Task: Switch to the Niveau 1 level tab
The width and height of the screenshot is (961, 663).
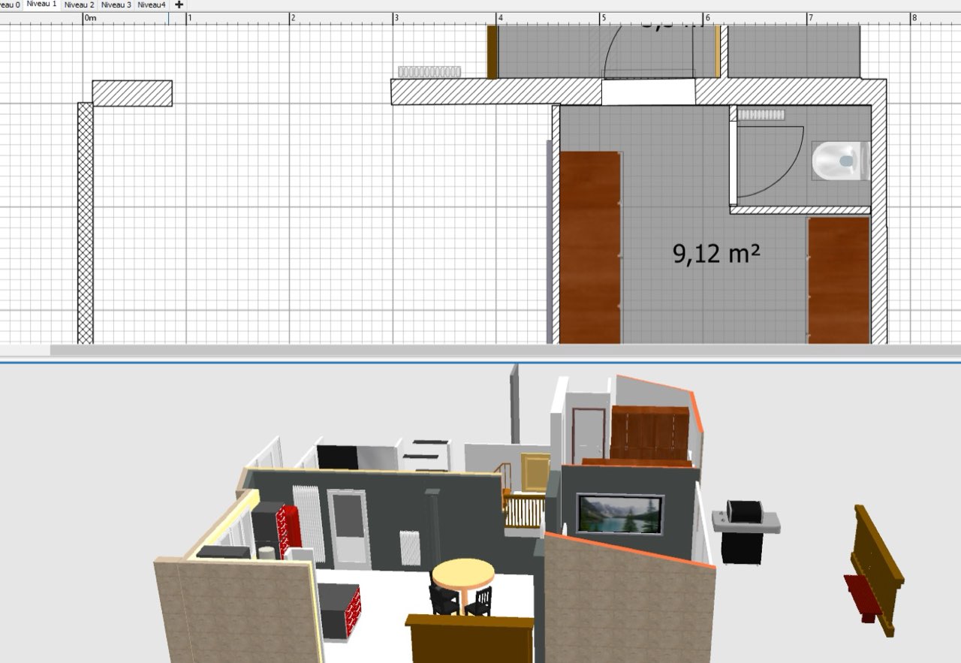Action: (41, 5)
